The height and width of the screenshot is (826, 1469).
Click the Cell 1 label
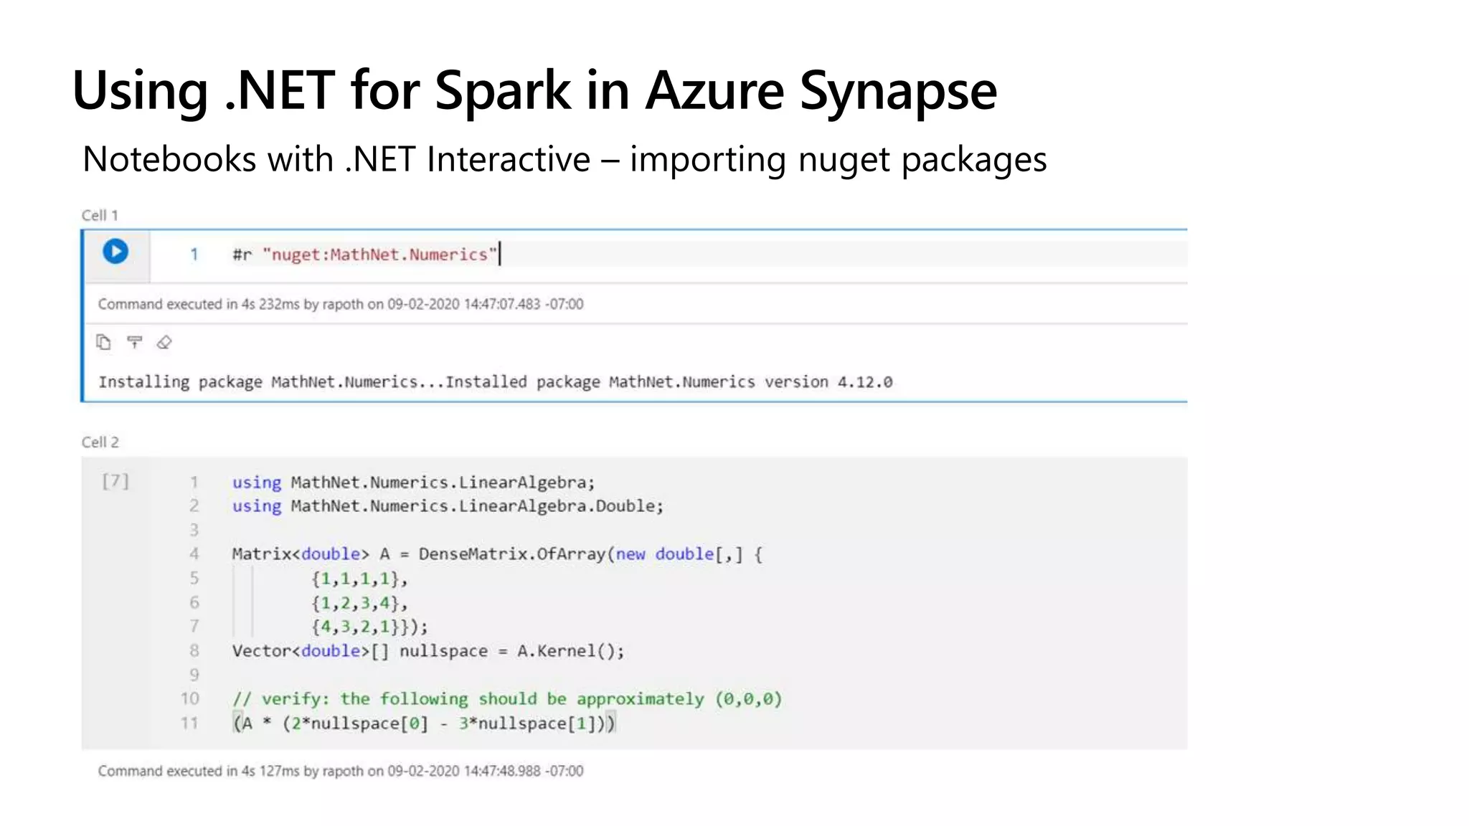(100, 215)
